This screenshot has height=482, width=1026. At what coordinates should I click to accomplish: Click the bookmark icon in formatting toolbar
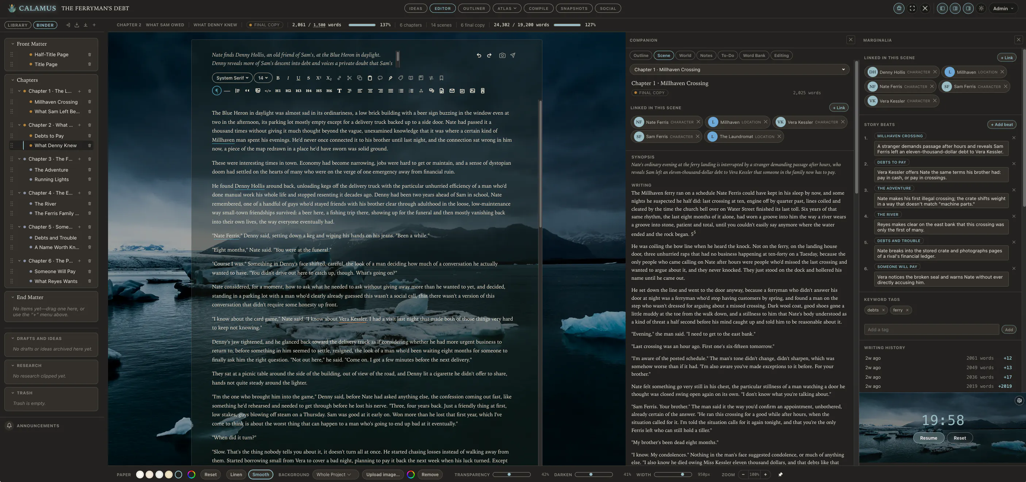(441, 78)
